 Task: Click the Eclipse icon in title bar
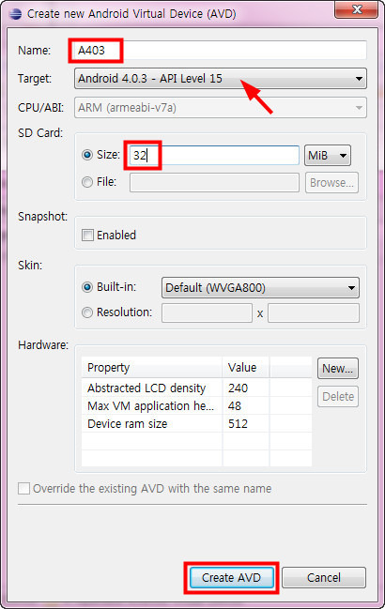point(15,14)
